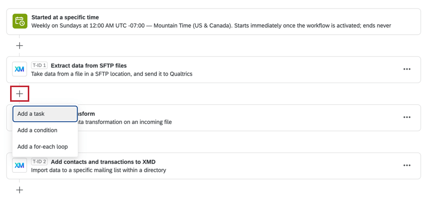Click the T-ID 2 badge

39,162
